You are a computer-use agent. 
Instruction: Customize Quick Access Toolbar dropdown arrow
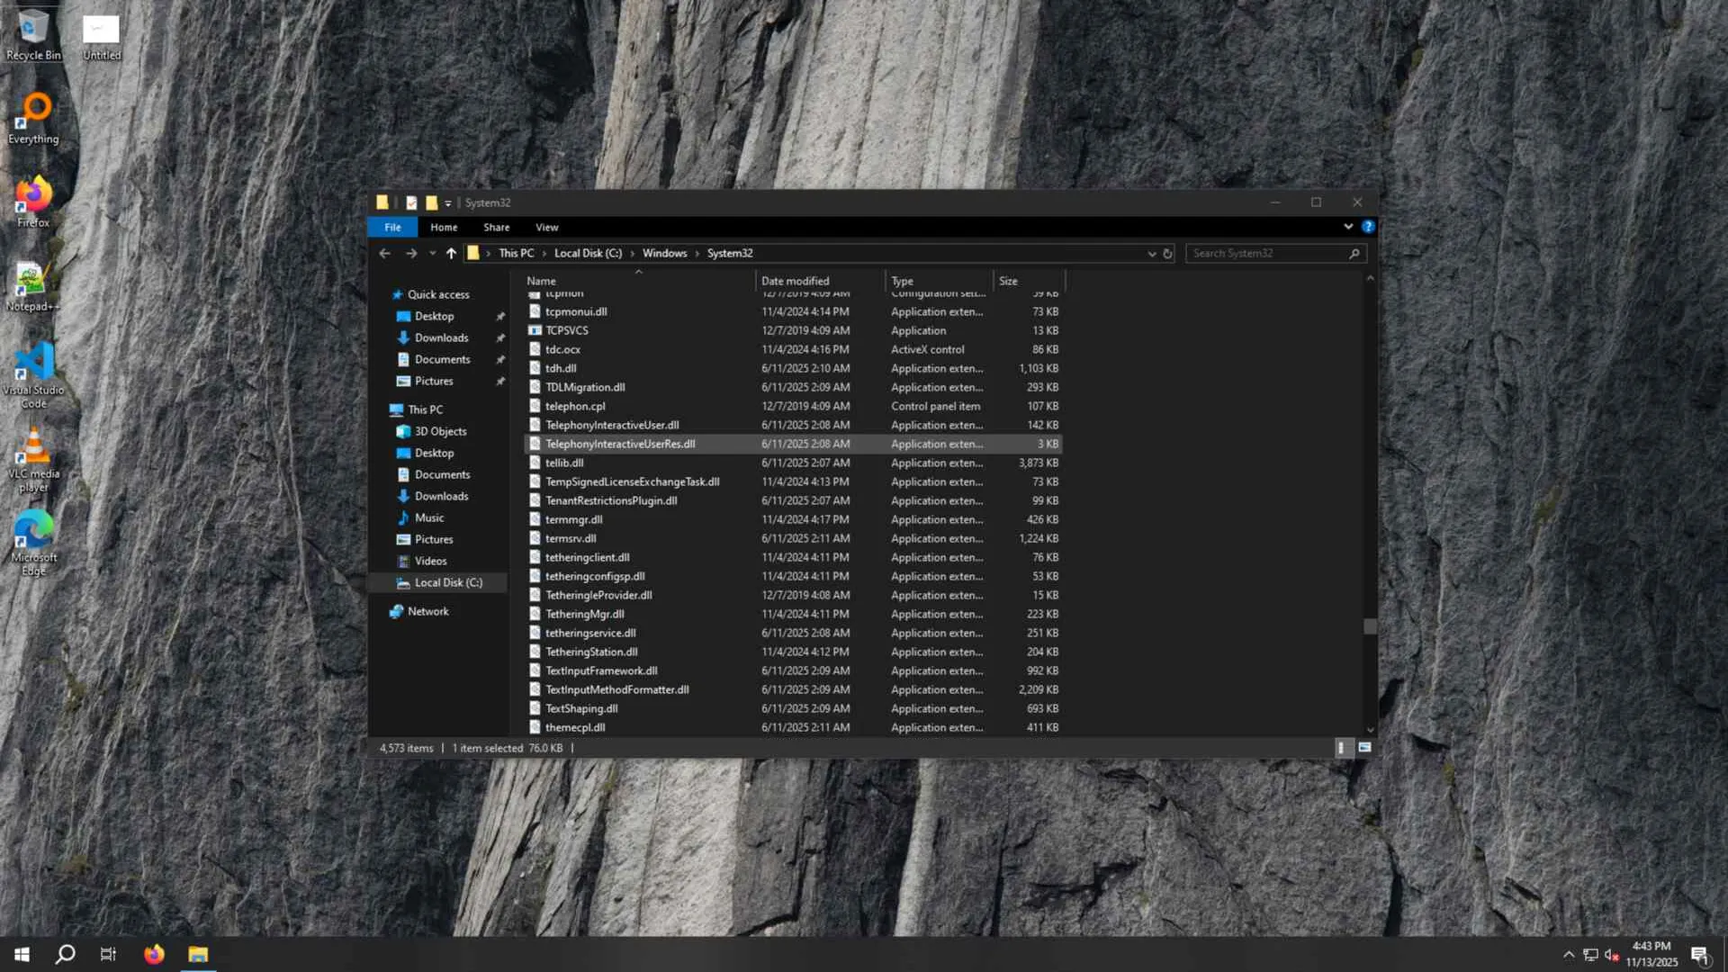[448, 203]
